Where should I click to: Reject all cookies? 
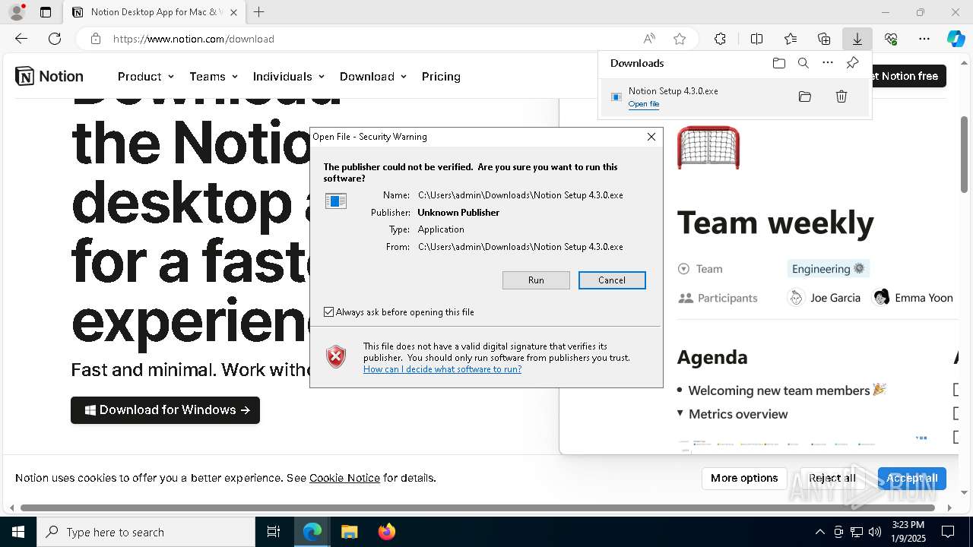pyautogui.click(x=832, y=478)
